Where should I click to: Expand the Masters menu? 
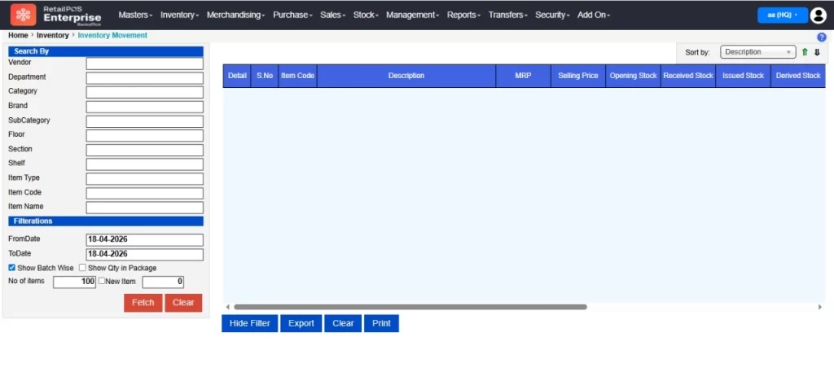[135, 15]
